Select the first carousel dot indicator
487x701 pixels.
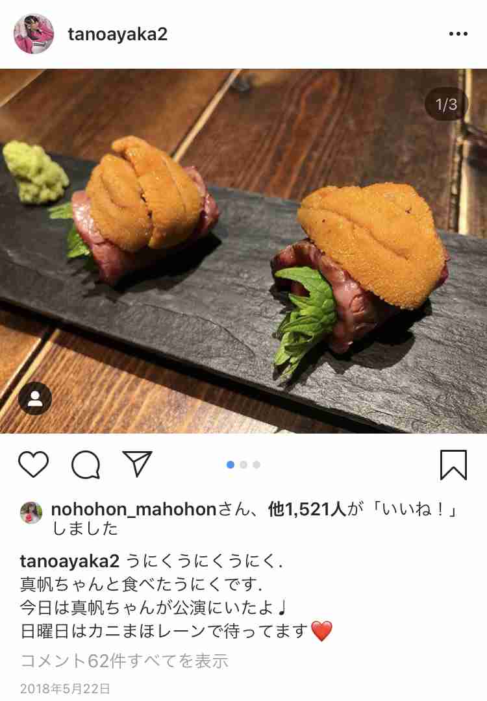click(x=231, y=465)
